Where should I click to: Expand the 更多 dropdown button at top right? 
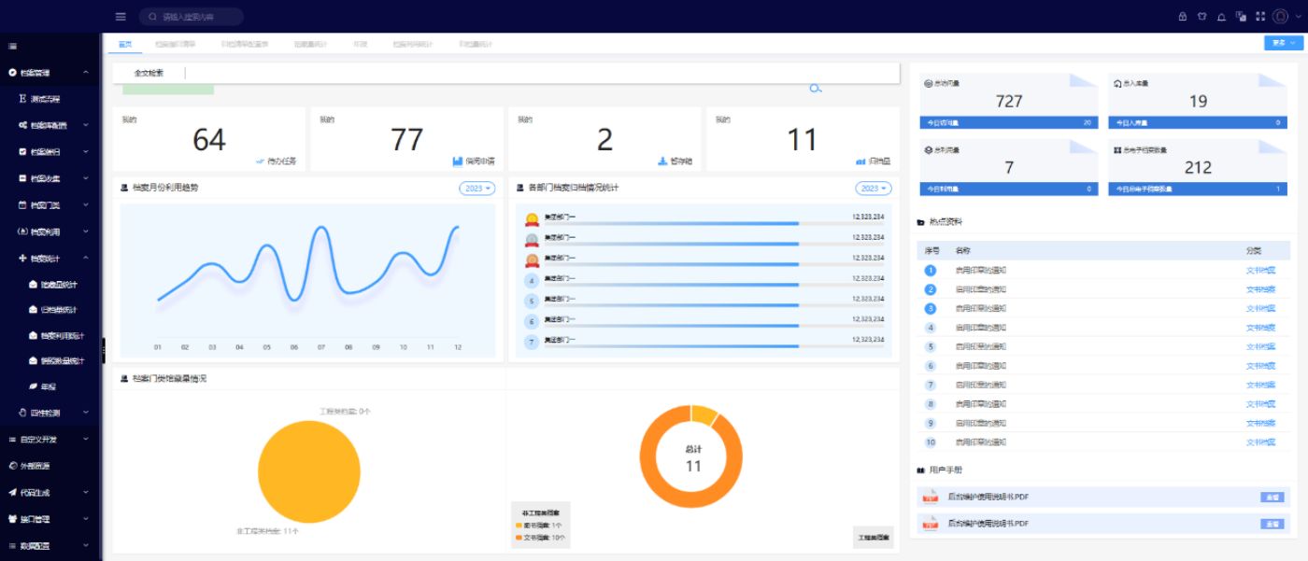coord(1281,43)
